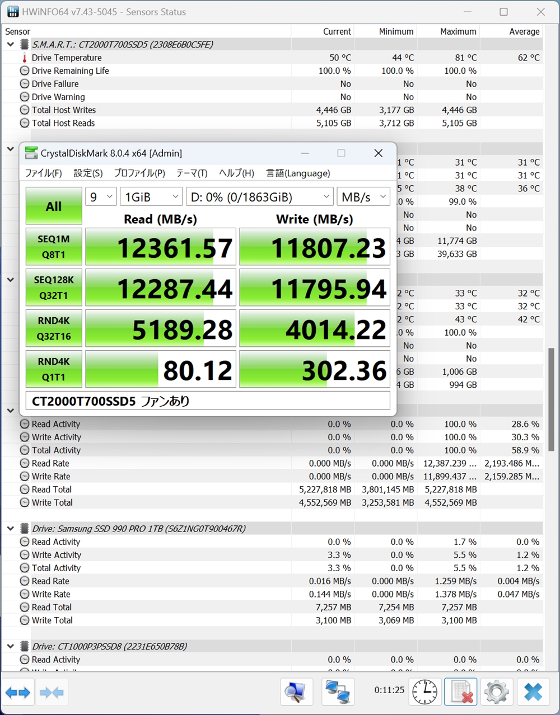Click the Total Host Reads sensor icon

click(x=25, y=123)
